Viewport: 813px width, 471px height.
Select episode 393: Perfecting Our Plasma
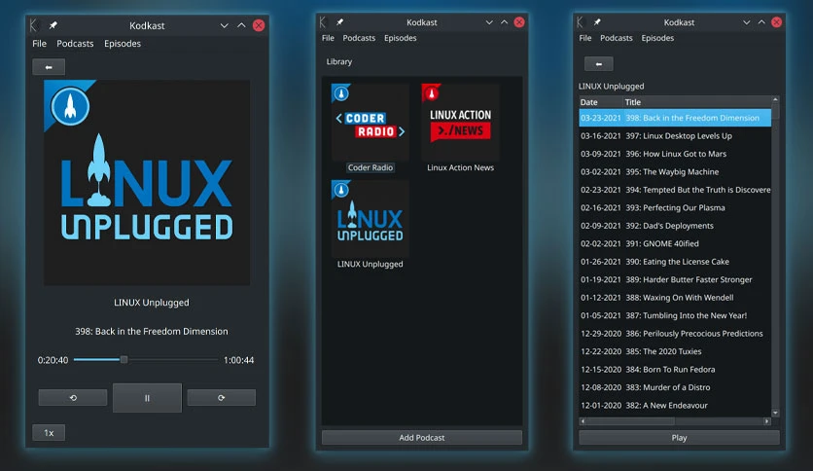[675, 207]
